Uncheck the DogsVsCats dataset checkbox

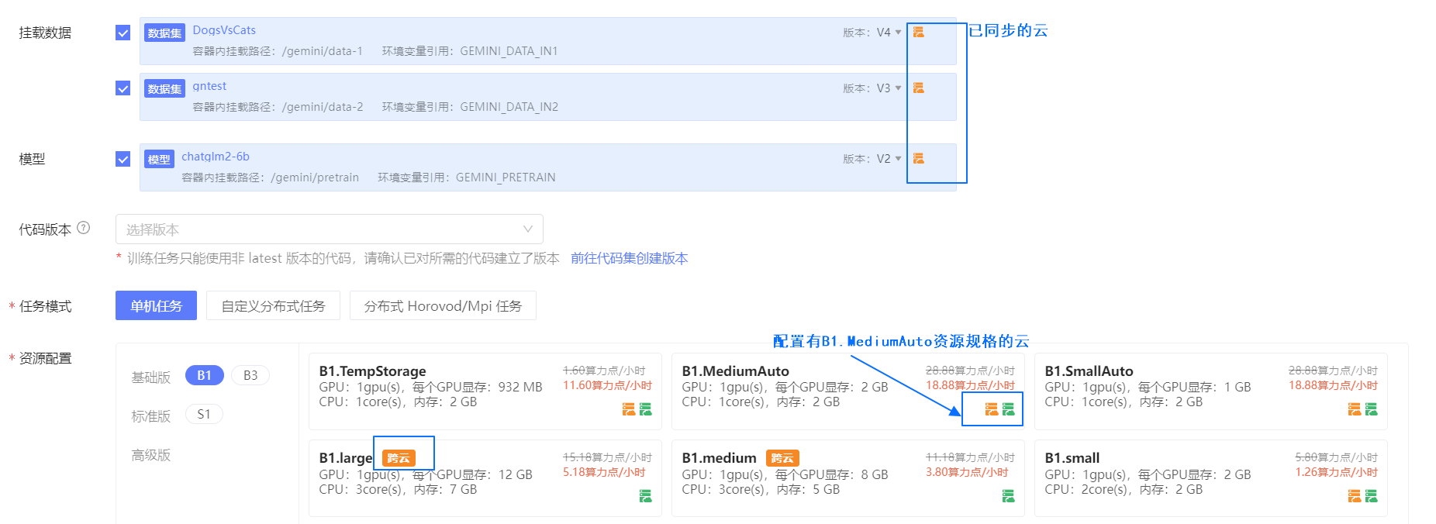[x=123, y=33]
